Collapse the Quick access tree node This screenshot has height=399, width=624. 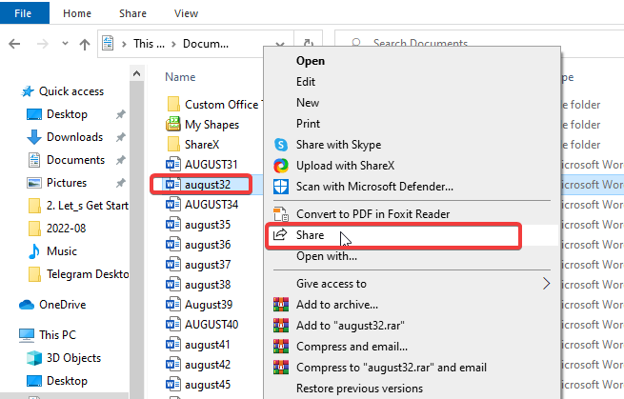10,91
